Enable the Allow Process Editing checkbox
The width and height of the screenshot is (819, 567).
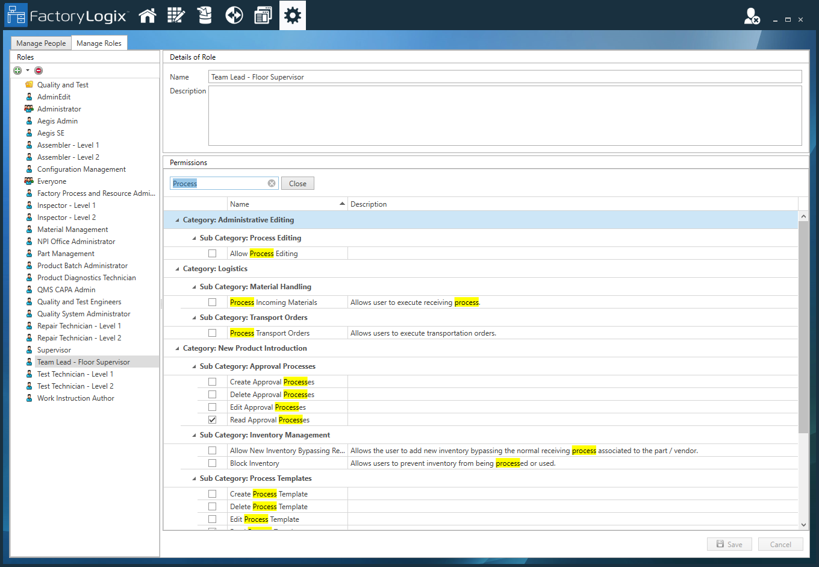click(212, 252)
